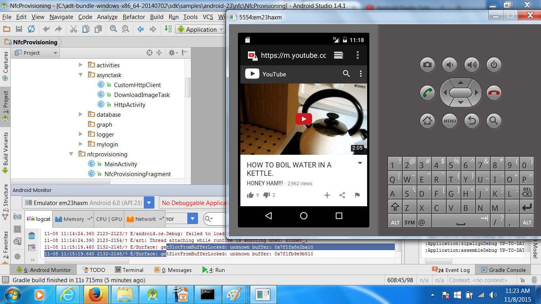The image size is (541, 304).
Task: Click the emulator volume up button
Action: [472, 65]
